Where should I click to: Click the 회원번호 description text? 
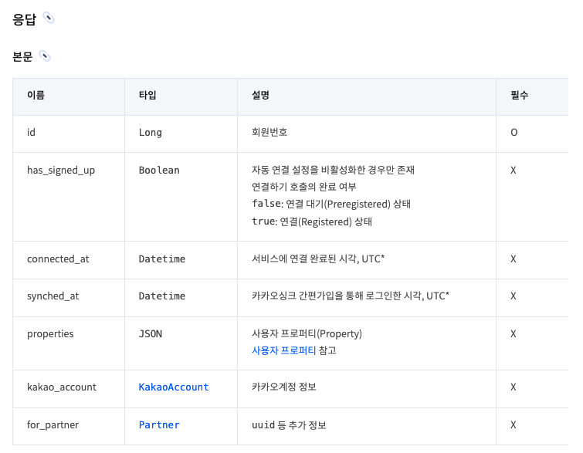click(269, 133)
